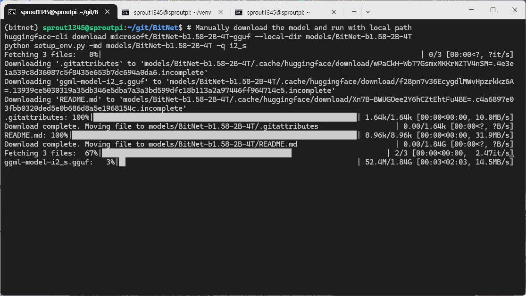Click the prompt user sprout1345@sproutpi

point(83,28)
